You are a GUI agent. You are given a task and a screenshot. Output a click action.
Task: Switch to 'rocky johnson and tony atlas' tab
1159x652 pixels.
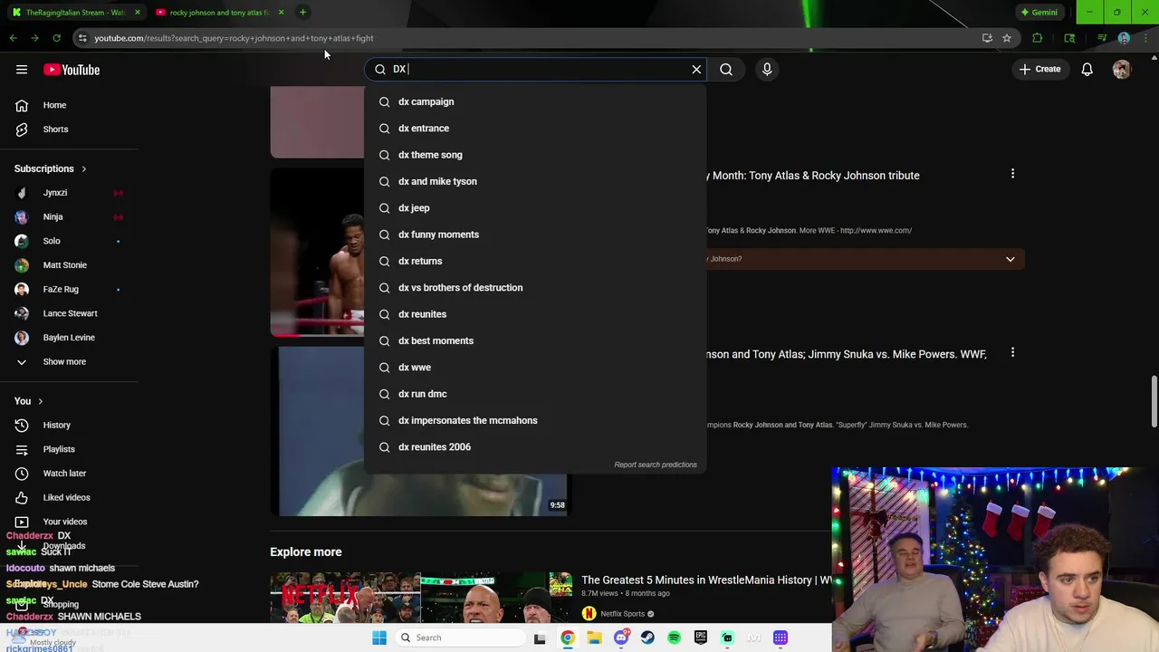(x=217, y=13)
